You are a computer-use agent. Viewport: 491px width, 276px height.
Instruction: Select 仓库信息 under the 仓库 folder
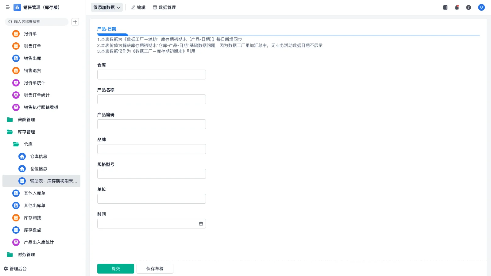point(38,156)
